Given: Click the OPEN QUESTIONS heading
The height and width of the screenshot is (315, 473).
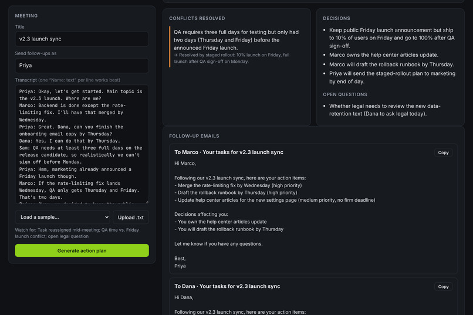Looking at the screenshot, I should pos(345,94).
